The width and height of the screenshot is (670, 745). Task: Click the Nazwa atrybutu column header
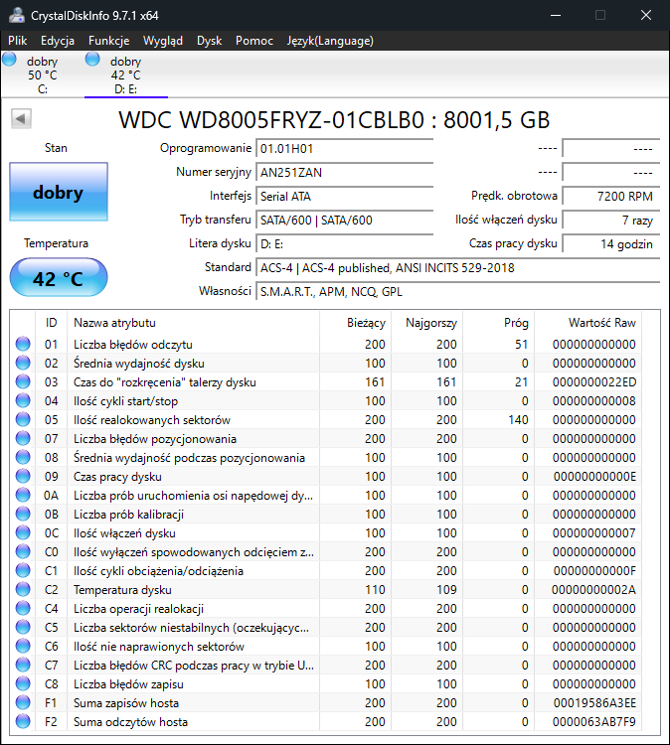pyautogui.click(x=194, y=323)
